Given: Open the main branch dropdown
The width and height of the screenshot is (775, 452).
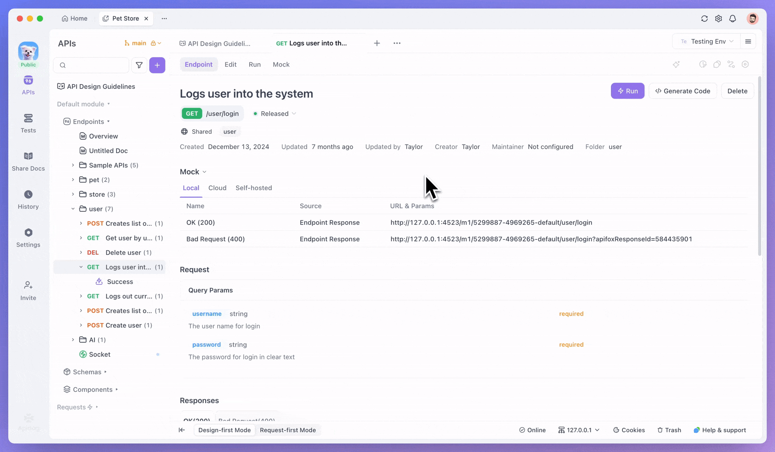Looking at the screenshot, I should 142,43.
